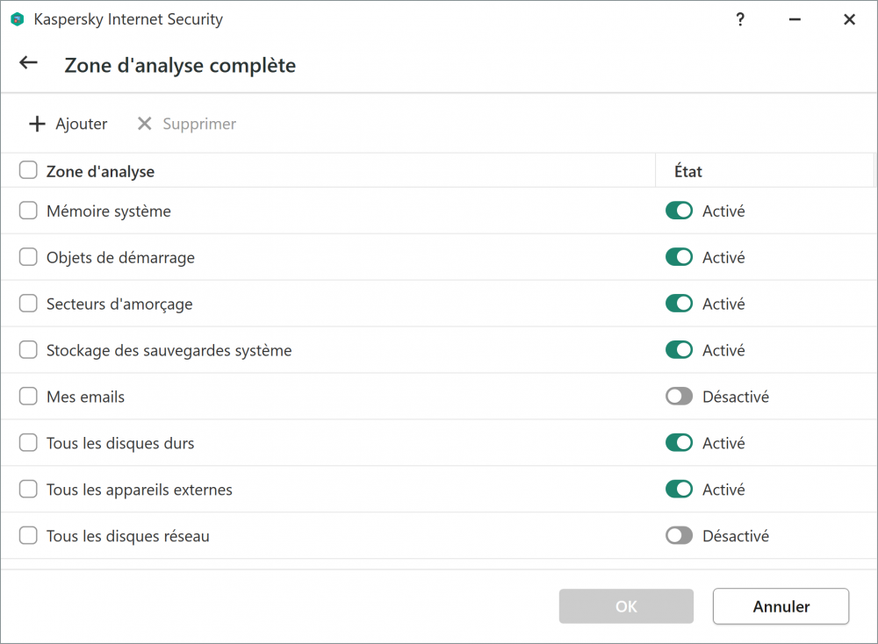Check the Tous les disques réseau checkbox
Image resolution: width=878 pixels, height=644 pixels.
(x=28, y=535)
